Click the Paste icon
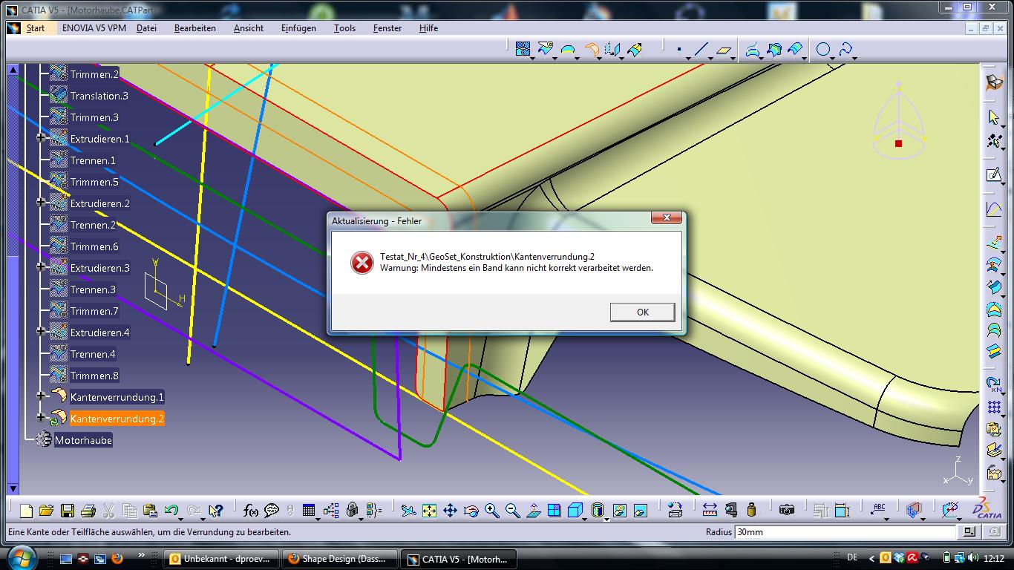 point(150,511)
